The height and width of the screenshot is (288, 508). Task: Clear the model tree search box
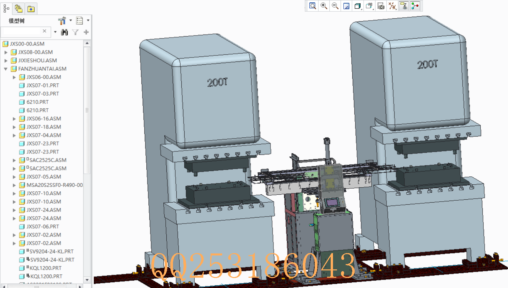[x=44, y=31]
